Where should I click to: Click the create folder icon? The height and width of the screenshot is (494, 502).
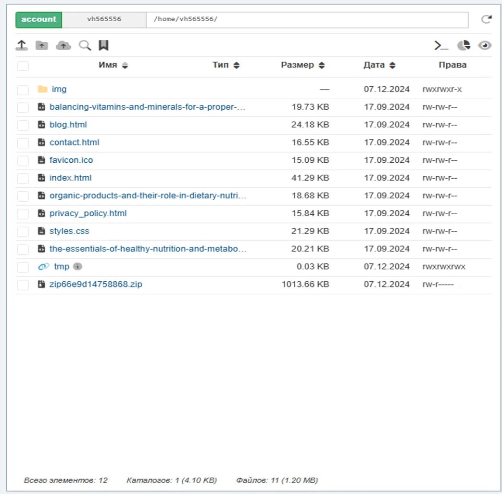coord(42,45)
